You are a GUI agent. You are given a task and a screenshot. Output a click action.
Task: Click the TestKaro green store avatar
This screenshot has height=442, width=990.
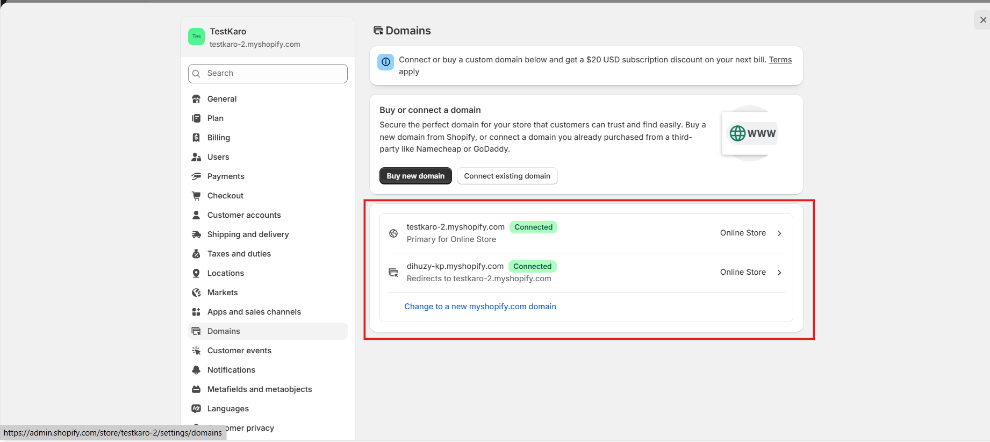[x=196, y=37]
